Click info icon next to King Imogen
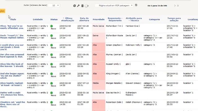The width and height of the screenshot is (198, 111). pyautogui.click(x=120, y=73)
